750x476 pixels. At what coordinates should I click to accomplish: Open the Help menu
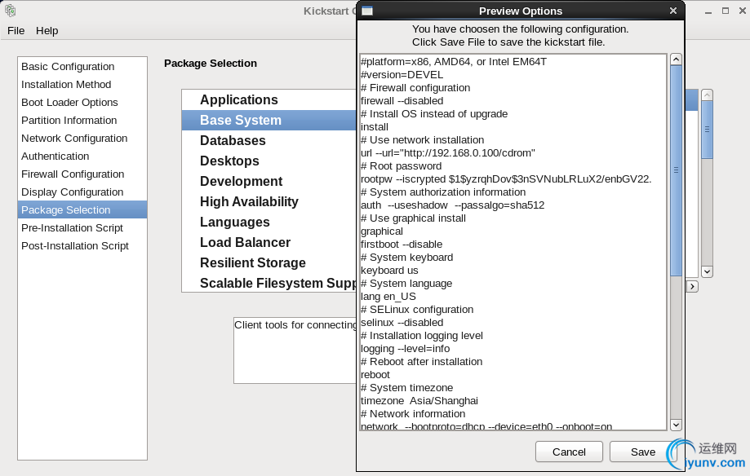(x=47, y=31)
